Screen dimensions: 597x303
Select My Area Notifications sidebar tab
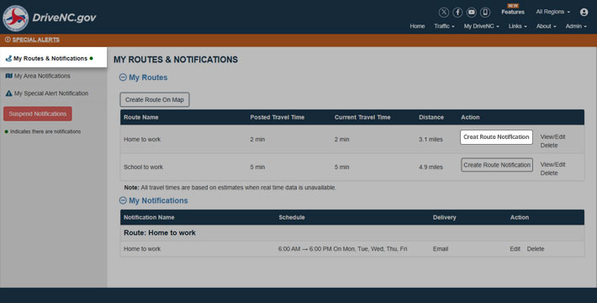[53, 76]
